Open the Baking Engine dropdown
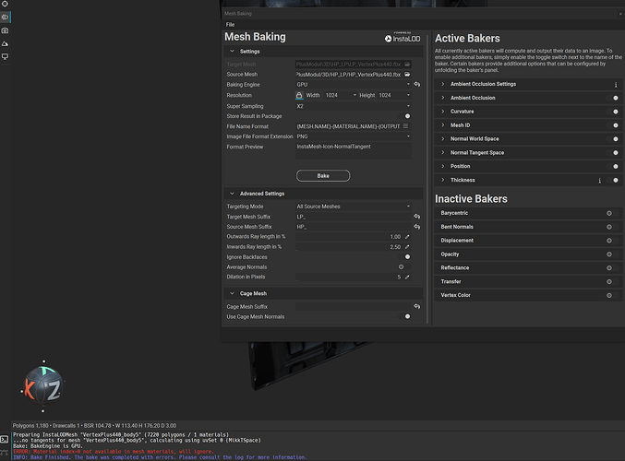625x461 pixels. click(351, 84)
